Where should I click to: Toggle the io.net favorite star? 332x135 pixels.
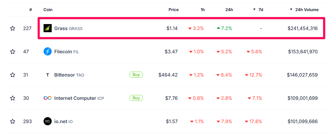click(12, 121)
